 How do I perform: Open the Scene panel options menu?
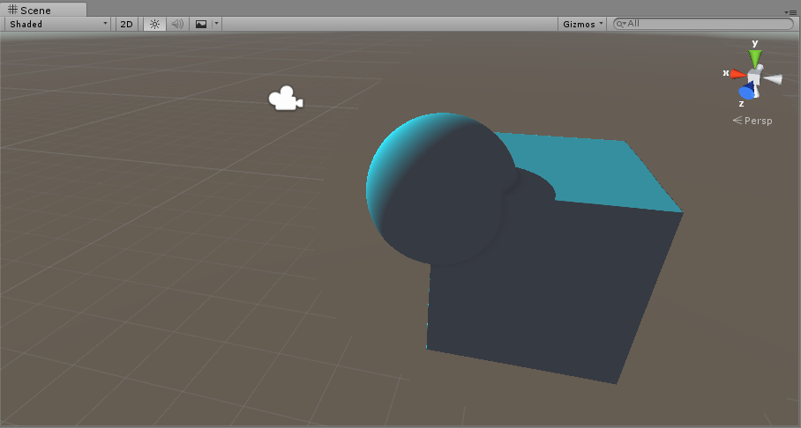tap(791, 11)
